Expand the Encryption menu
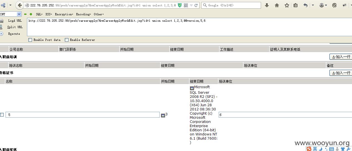Image resolution: width=352 pixels, height=151 pixels. click(x=64, y=14)
